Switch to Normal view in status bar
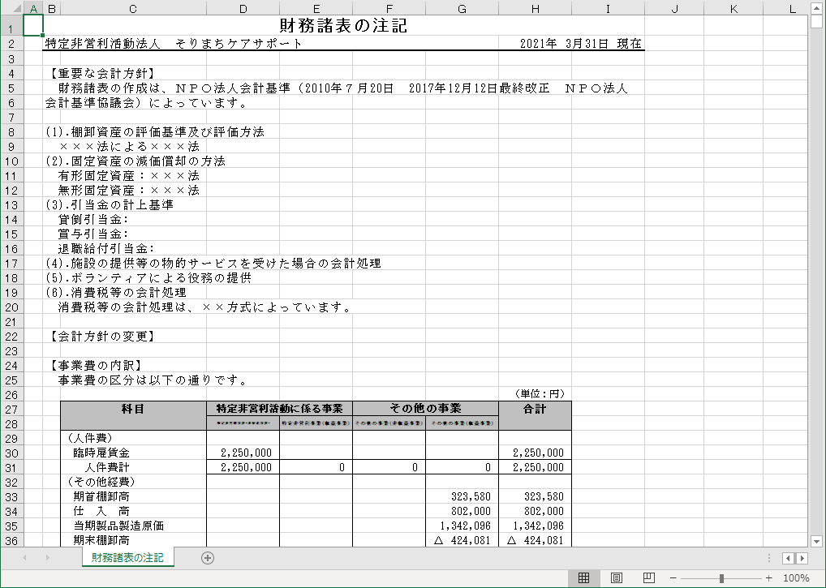 pyautogui.click(x=583, y=578)
